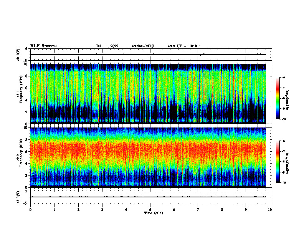Click the "-10" tick on ch.2 colorbar
This screenshot has width=304, height=235.
coord(284,183)
